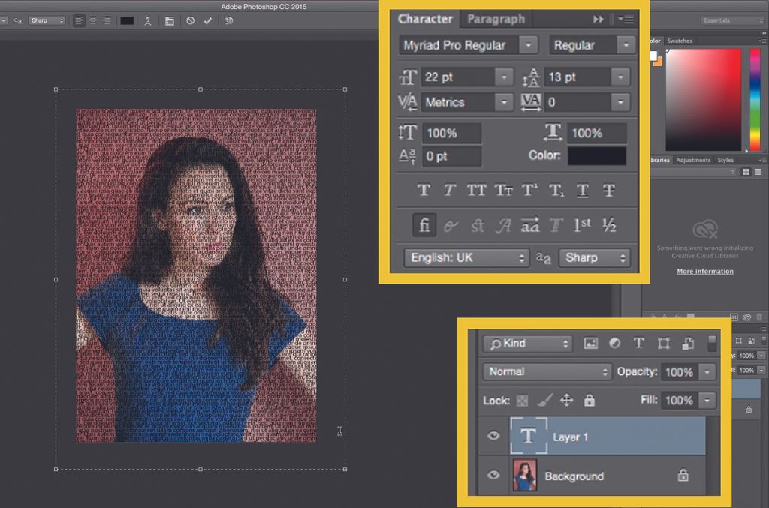769x508 pixels.
Task: Activate the Lock All padlock icon
Action: pos(590,400)
